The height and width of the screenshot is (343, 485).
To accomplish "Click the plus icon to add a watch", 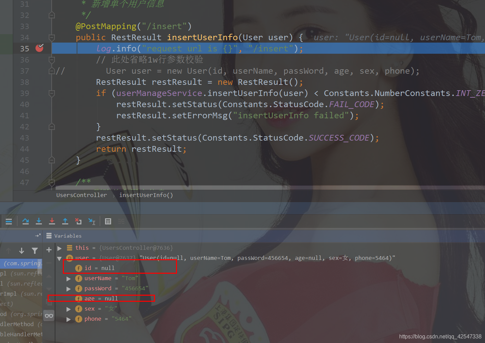I will coord(49,249).
